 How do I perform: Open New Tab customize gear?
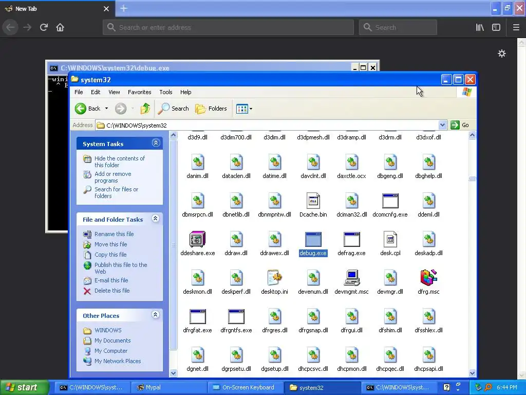tap(501, 53)
